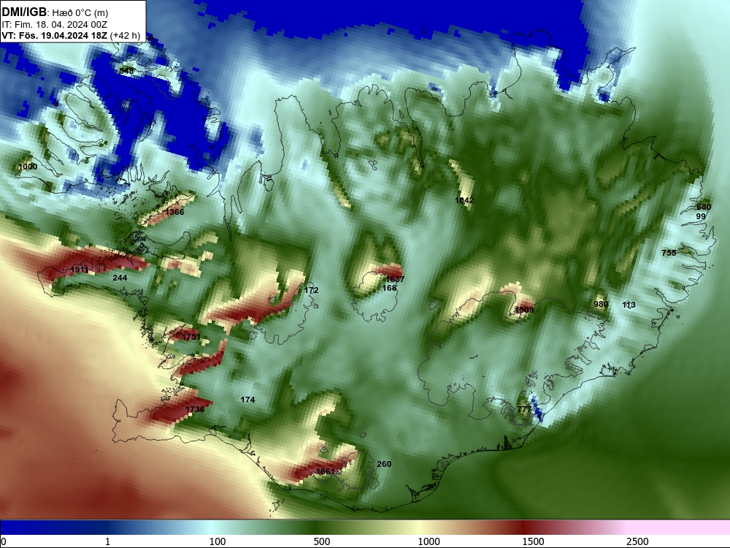Click the legend tick label 500

(x=322, y=541)
